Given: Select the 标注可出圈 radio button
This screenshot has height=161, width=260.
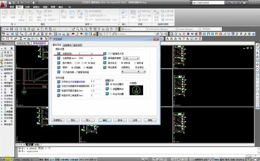Looking at the screenshot, I should pos(111,94).
